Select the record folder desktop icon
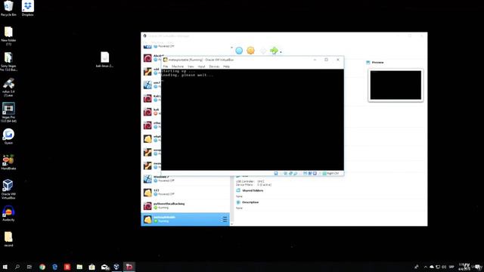 coord(8,240)
